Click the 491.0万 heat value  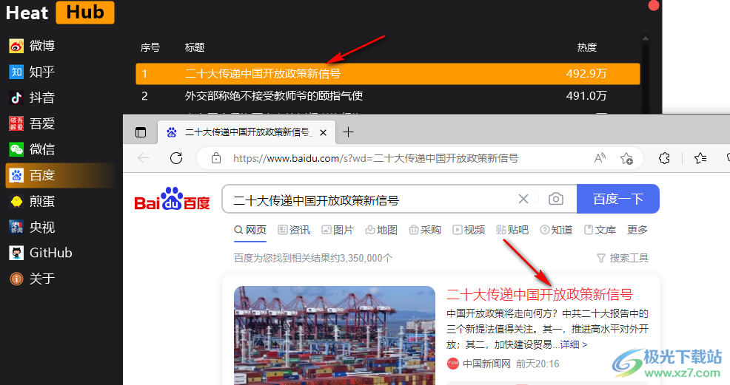pos(586,96)
